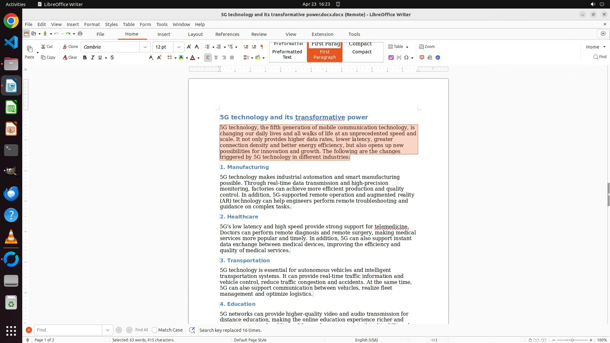Print the document from the toolbar
The height and width of the screenshot is (343, 610).
[x=80, y=34]
